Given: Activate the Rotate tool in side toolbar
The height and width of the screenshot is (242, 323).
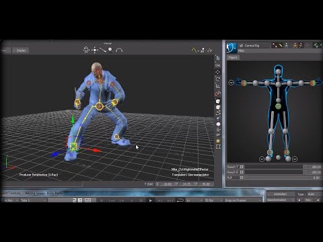Looking at the screenshot, I should pyautogui.click(x=218, y=79).
